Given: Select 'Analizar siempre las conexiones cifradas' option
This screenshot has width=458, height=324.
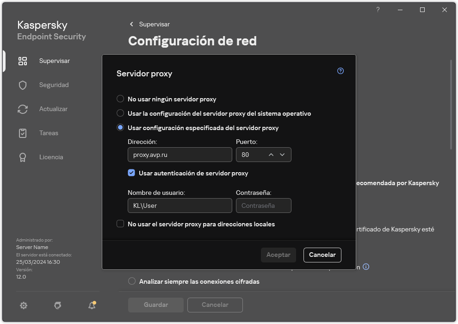Looking at the screenshot, I should [132, 281].
